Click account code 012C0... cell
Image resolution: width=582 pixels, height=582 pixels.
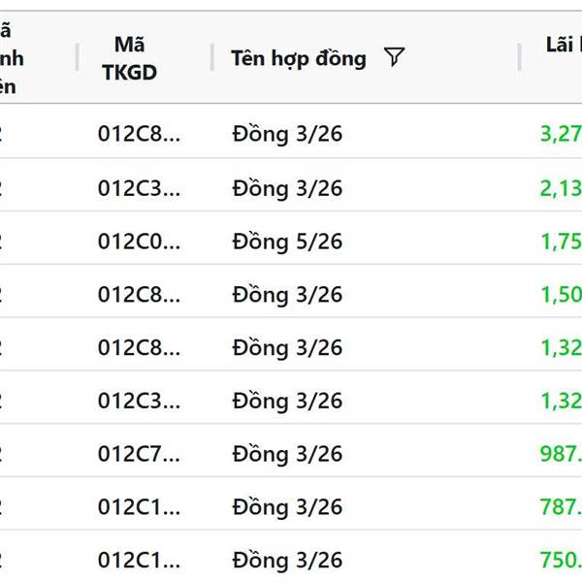pos(139,241)
